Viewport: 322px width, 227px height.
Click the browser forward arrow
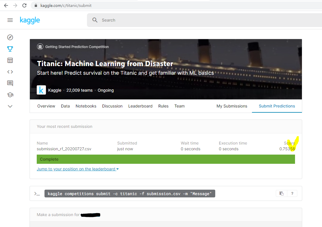(x=15, y=5)
